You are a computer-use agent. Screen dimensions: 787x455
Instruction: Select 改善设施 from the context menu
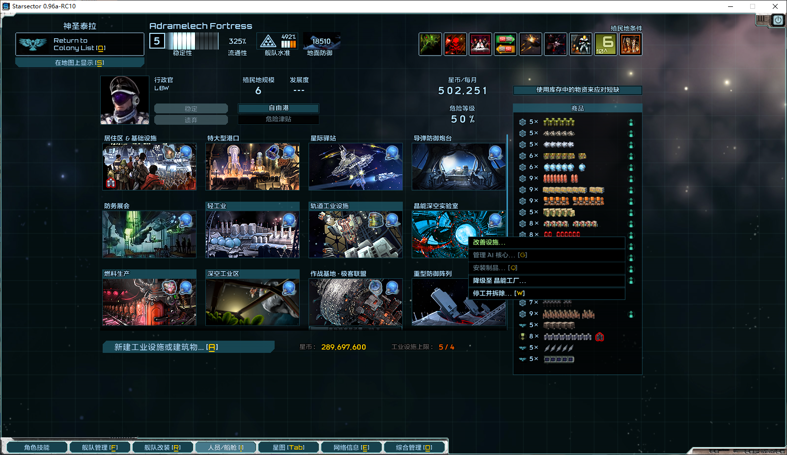point(546,242)
